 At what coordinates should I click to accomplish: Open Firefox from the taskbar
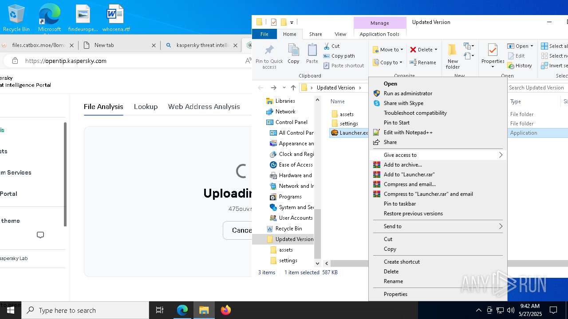[225, 310]
